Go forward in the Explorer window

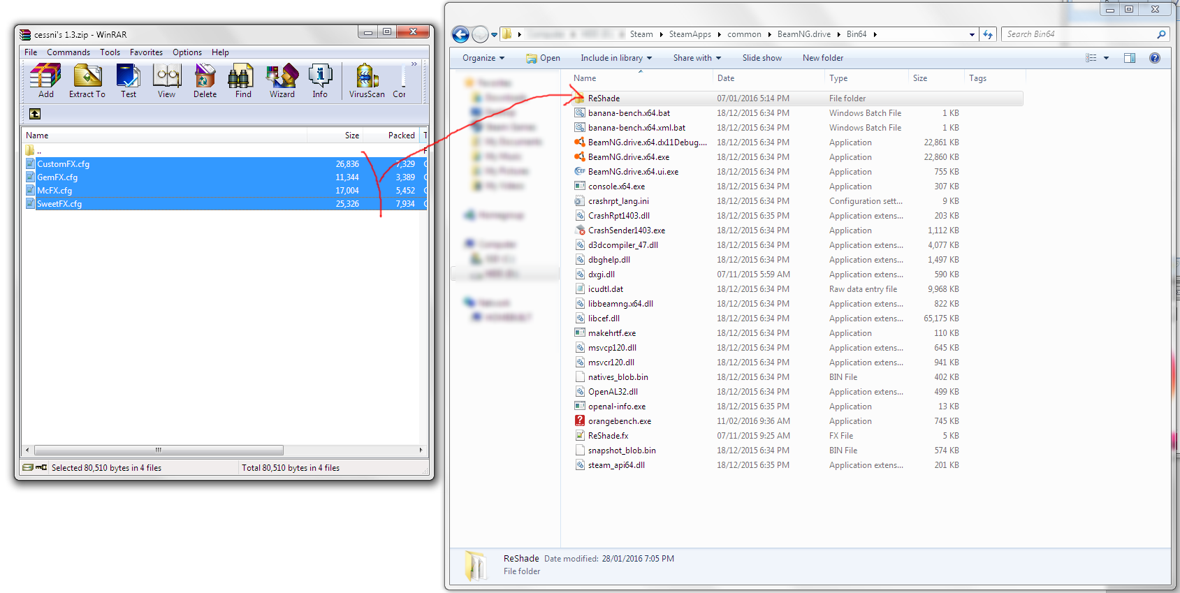[x=480, y=34]
